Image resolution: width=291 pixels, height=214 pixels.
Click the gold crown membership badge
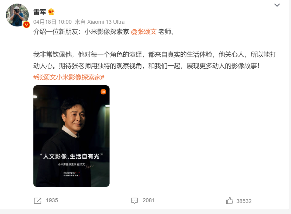tap(51, 12)
